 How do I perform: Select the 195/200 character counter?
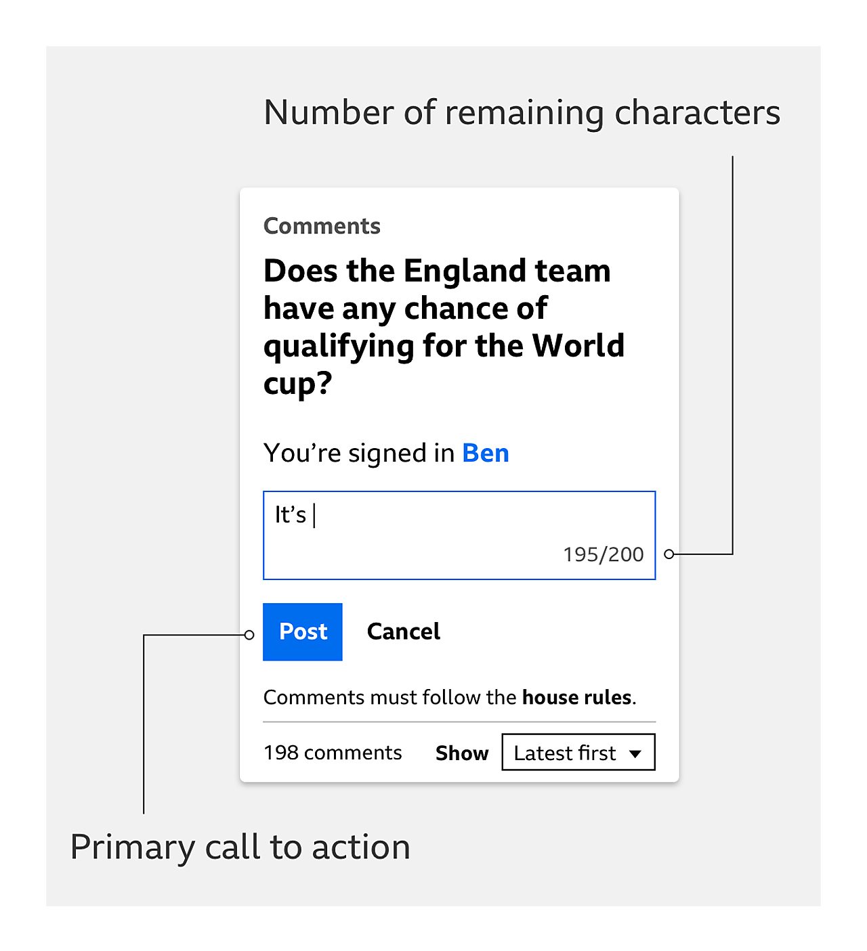[603, 554]
